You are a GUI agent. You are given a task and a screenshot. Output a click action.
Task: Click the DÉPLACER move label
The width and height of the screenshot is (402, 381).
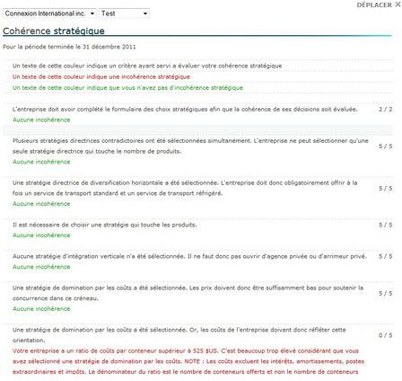pos(374,4)
